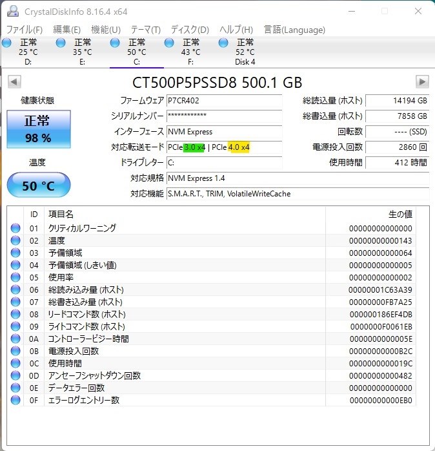The height and width of the screenshot is (451, 435).
Task: Click the masked serial number field
Action: point(224,116)
